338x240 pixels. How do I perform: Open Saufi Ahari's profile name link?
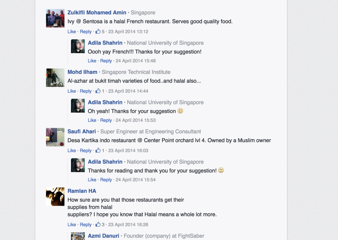coord(82,131)
